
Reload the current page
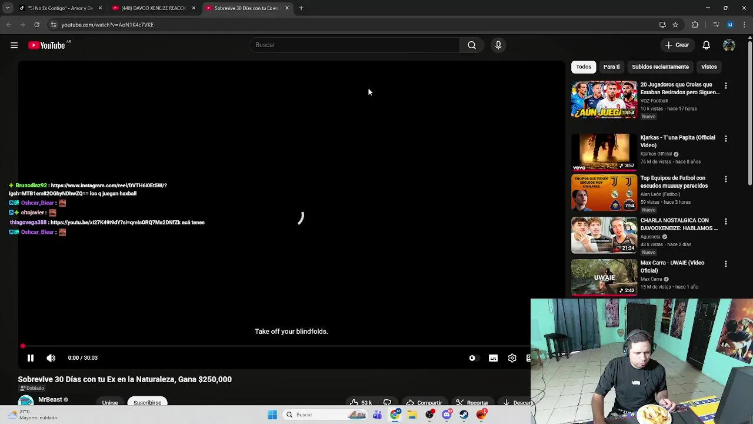pyautogui.click(x=36, y=25)
